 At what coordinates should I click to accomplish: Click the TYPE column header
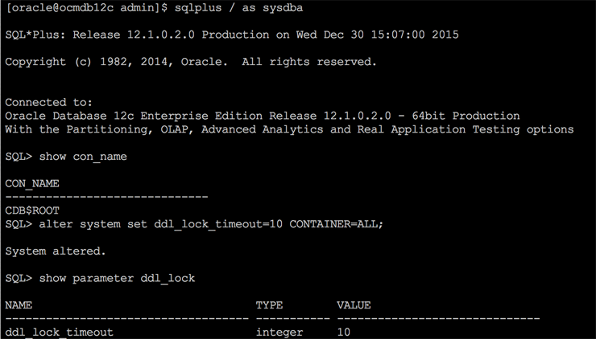pos(269,305)
